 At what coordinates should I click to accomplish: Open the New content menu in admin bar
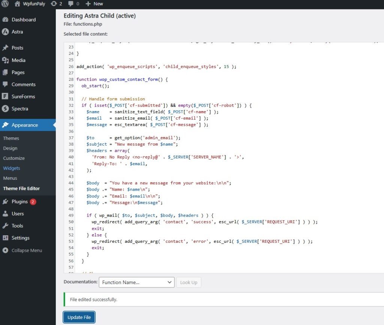[x=94, y=4]
